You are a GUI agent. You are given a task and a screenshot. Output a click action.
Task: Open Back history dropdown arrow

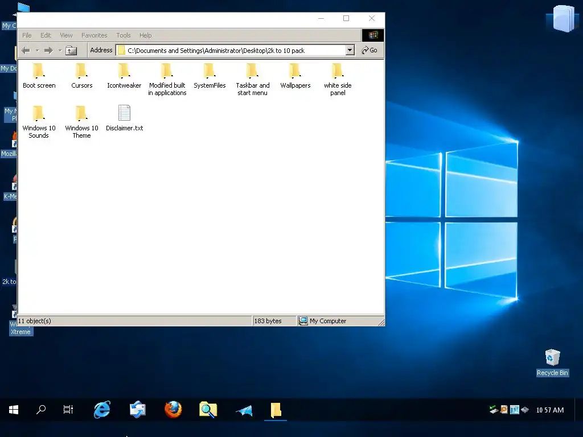(x=37, y=51)
